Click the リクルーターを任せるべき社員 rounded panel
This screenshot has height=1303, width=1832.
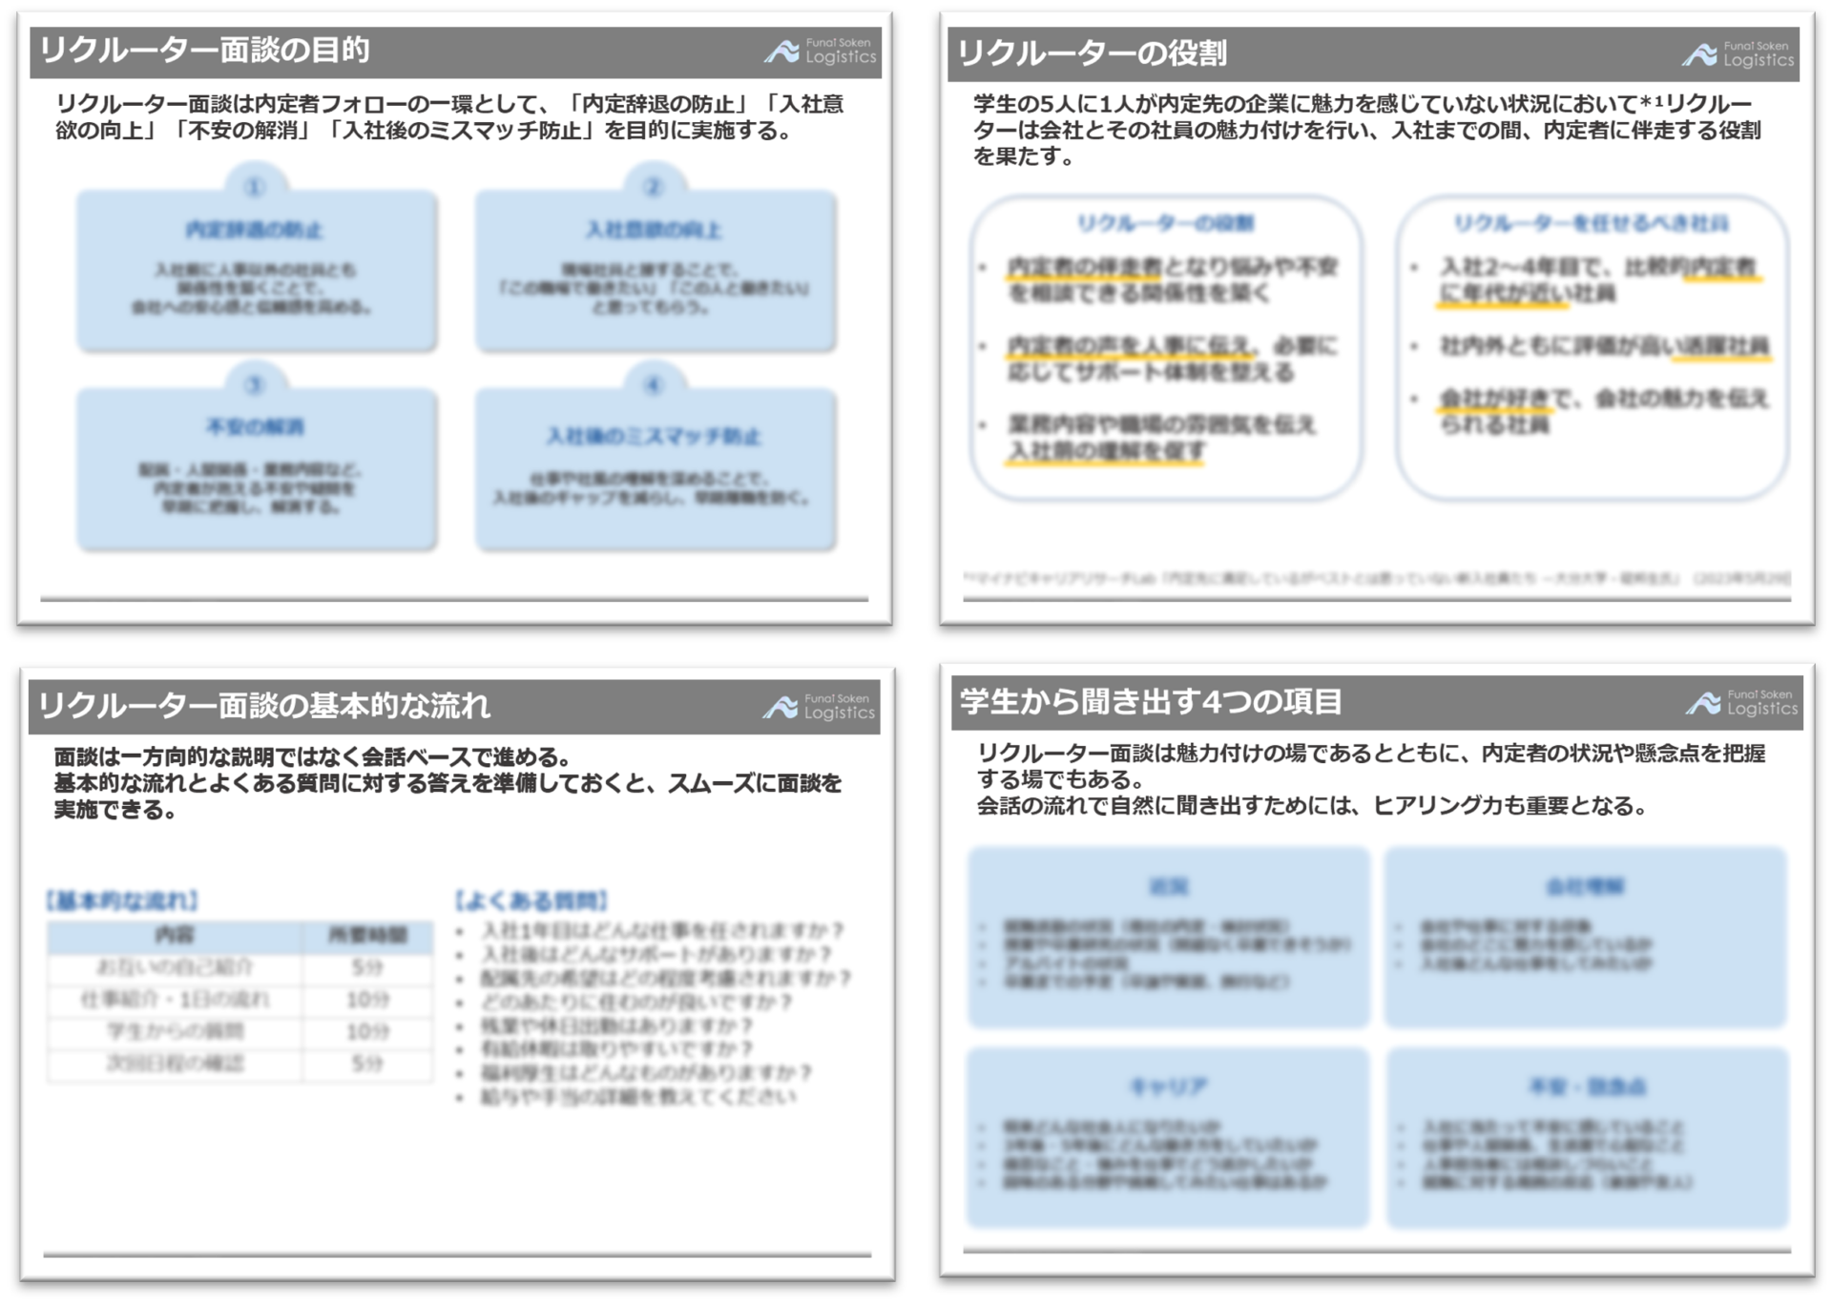[x=1591, y=348]
